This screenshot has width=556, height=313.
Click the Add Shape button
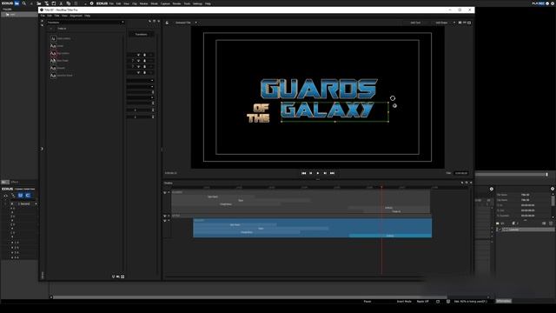pos(441,23)
